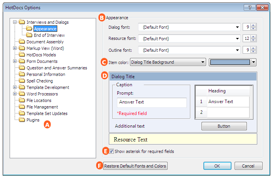Collapse the Interviews and Dialogs tree node
Image resolution: width=273 pixels, height=179 pixels.
15,22
